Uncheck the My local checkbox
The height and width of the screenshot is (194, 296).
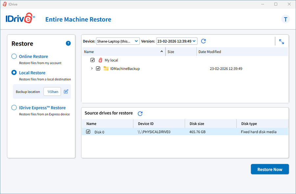92,60
